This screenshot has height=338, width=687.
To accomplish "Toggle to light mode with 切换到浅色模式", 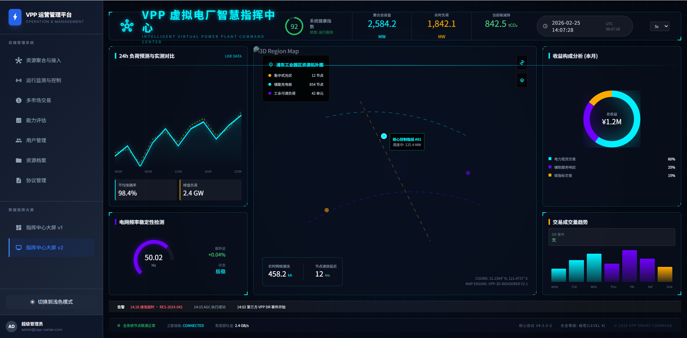I will pos(52,302).
